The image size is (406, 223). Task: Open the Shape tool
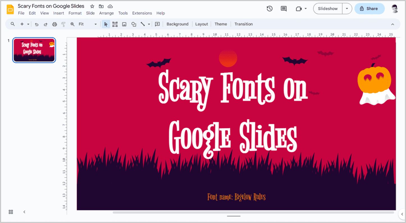point(134,24)
